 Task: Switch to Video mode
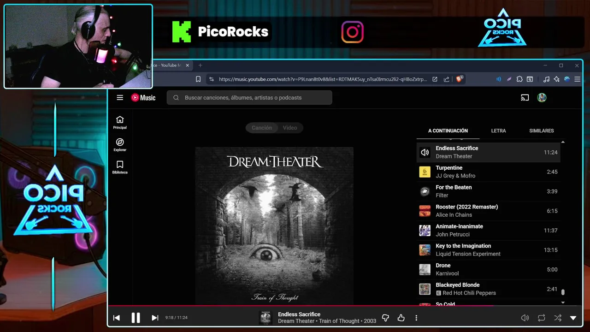pyautogui.click(x=290, y=128)
